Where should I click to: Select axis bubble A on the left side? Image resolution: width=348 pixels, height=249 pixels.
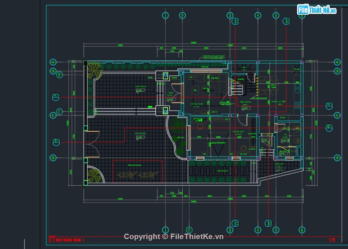pos(53,62)
